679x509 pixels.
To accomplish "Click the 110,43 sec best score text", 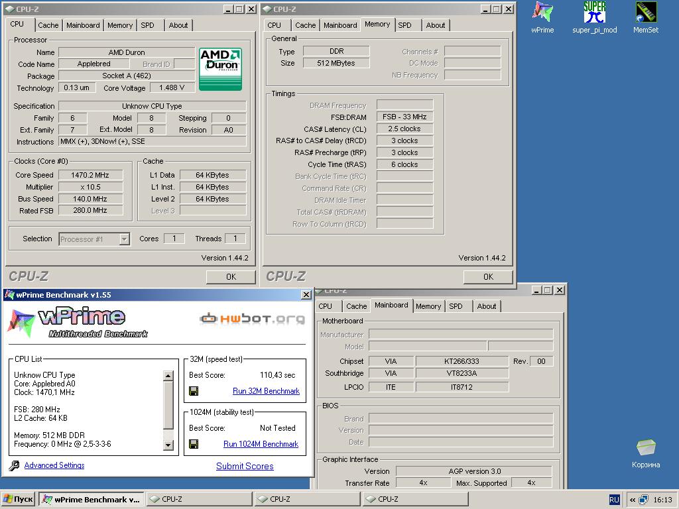I will pyautogui.click(x=278, y=375).
